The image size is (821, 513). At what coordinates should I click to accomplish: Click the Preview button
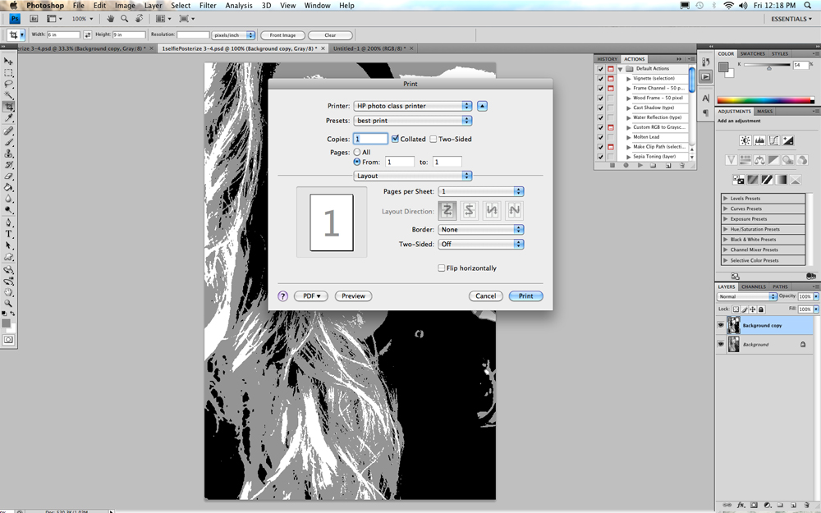point(353,296)
